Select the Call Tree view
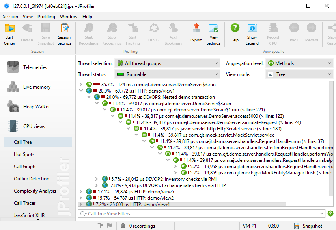 (x=38, y=142)
